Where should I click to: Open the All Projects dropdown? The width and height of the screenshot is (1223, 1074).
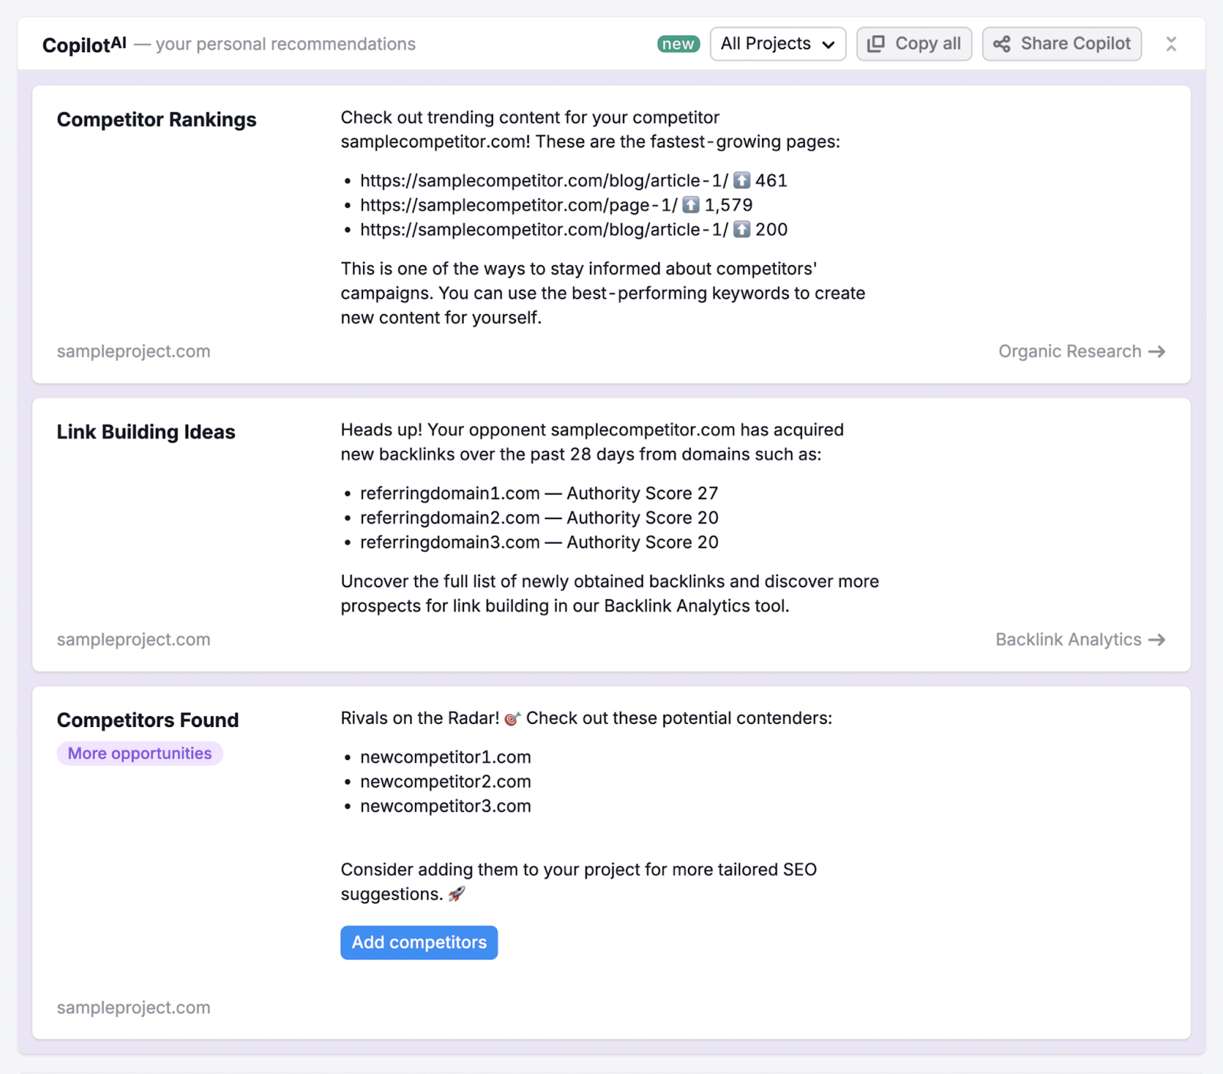pyautogui.click(x=766, y=44)
